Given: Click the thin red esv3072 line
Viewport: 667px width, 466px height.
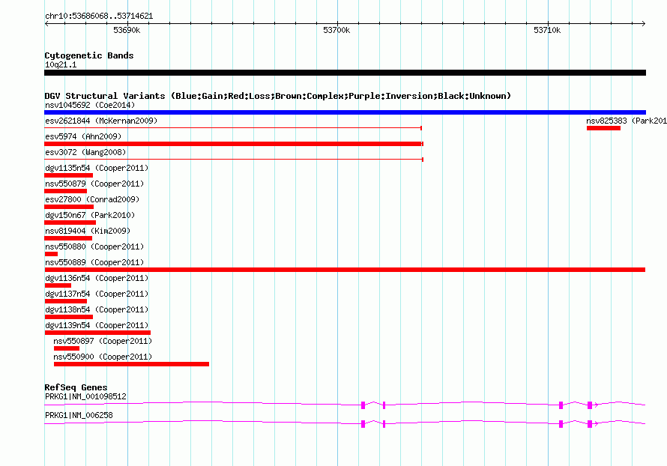Looking at the screenshot, I should [x=234, y=160].
